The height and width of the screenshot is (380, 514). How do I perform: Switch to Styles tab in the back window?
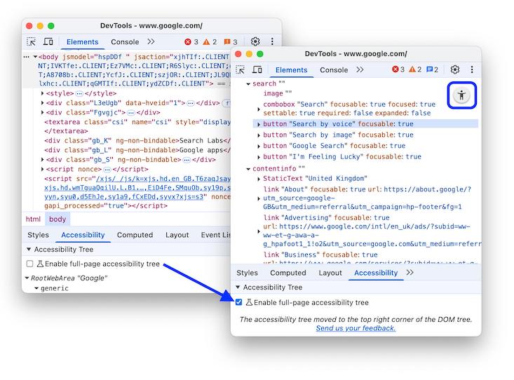pyautogui.click(x=38, y=235)
